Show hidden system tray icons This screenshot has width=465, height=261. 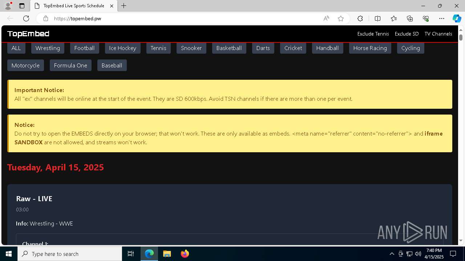click(392, 254)
